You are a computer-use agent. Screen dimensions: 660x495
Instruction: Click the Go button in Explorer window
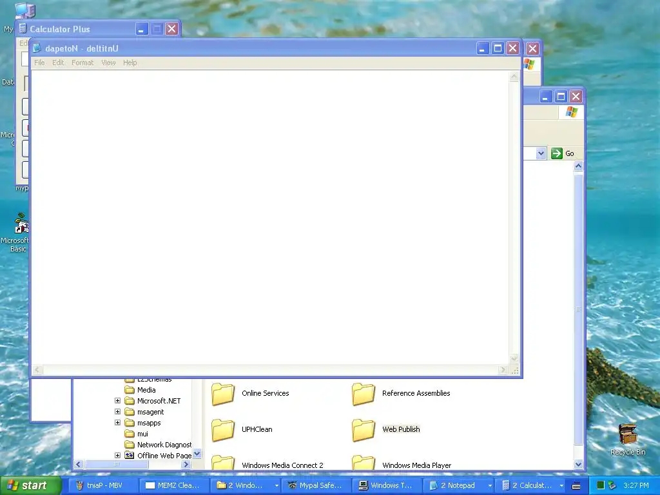(x=563, y=153)
